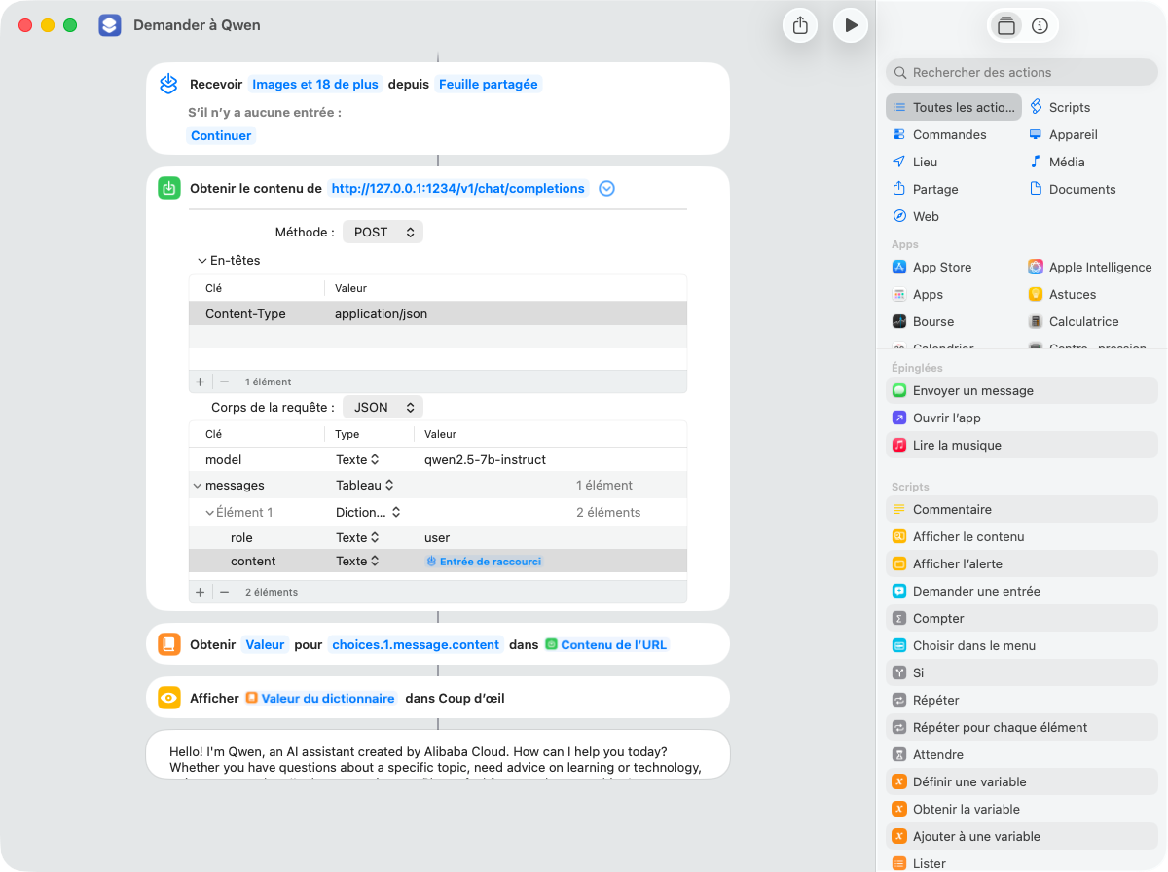The image size is (1168, 872).
Task: Select Toutes les actions category
Action: pyautogui.click(x=954, y=107)
